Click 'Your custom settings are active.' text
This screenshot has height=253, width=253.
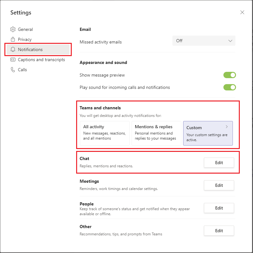point(207,137)
